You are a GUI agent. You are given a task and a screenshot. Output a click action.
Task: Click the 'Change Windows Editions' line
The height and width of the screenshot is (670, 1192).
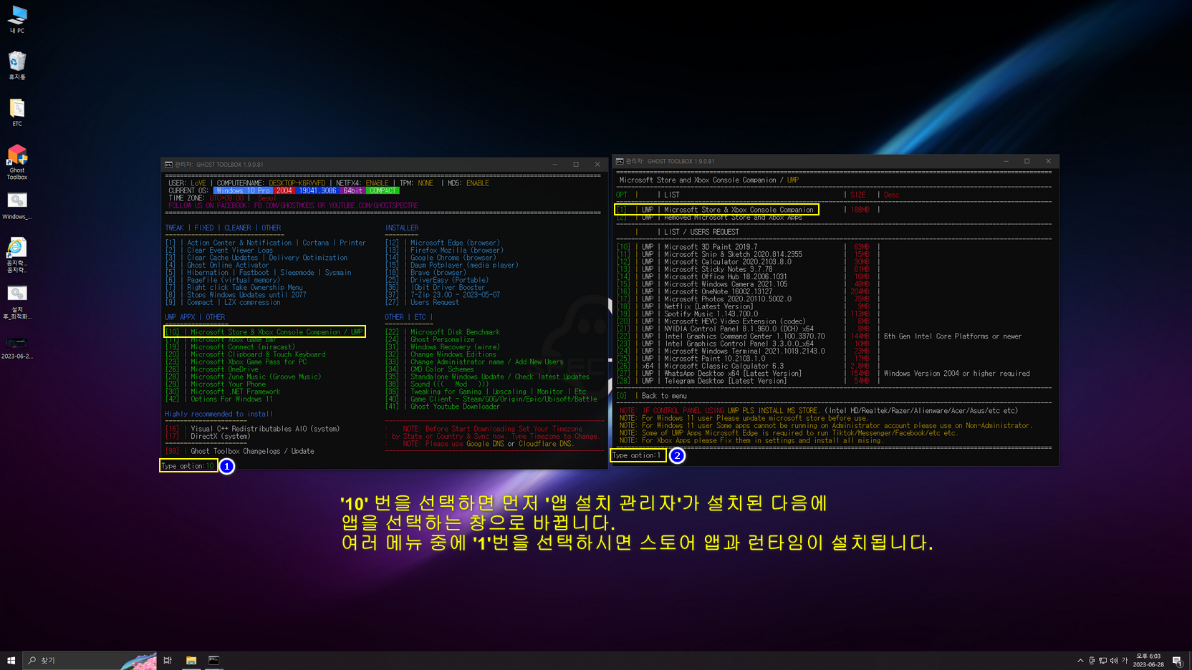pyautogui.click(x=441, y=354)
